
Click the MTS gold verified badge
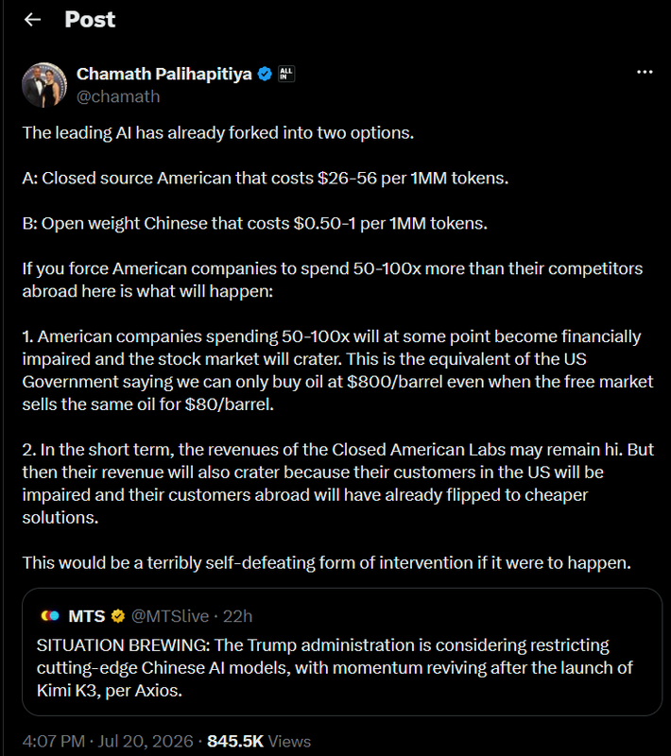click(x=118, y=616)
